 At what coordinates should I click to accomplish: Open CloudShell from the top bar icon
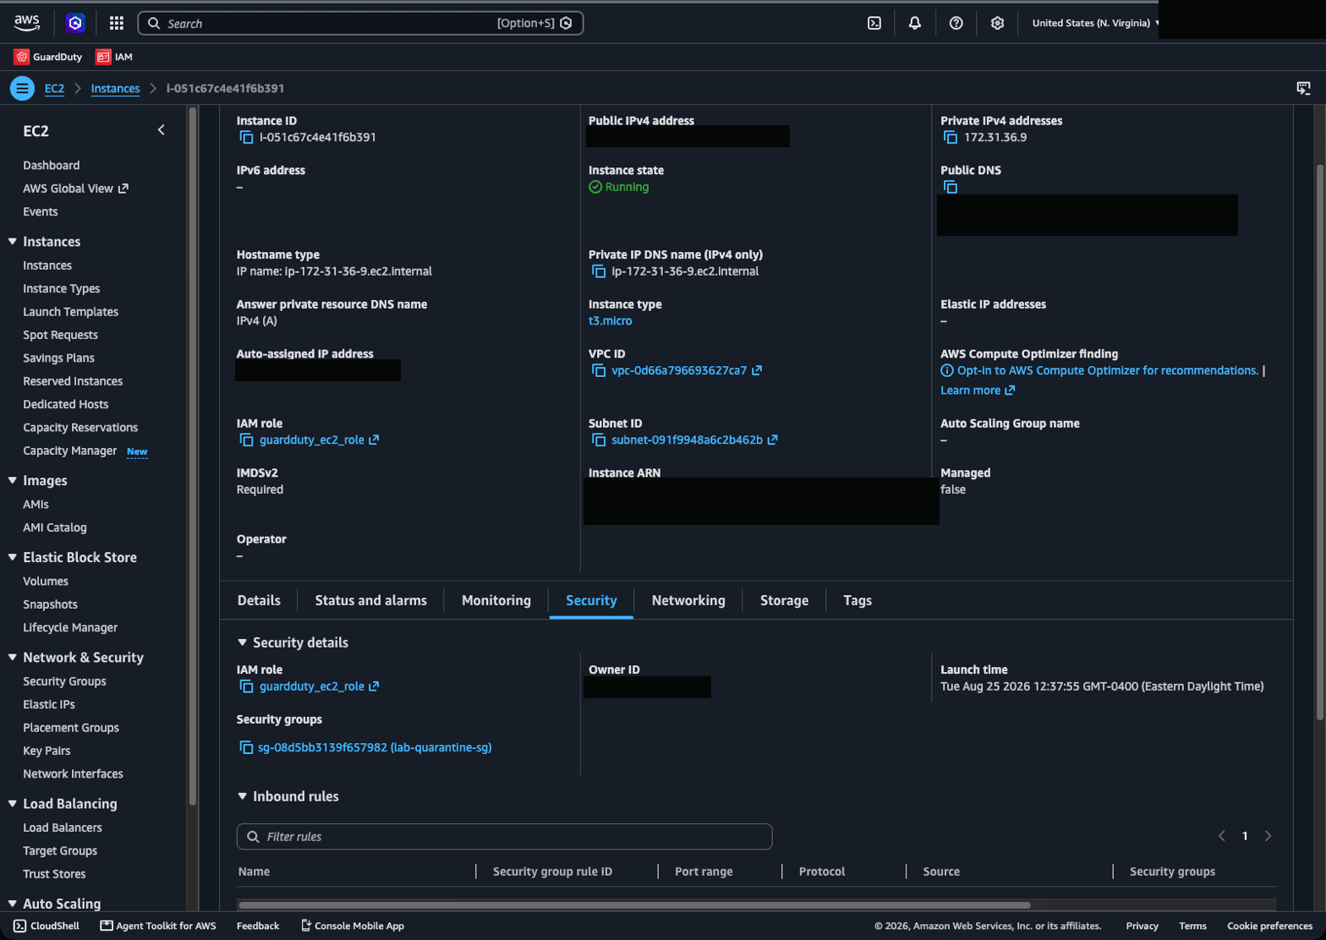click(x=874, y=23)
